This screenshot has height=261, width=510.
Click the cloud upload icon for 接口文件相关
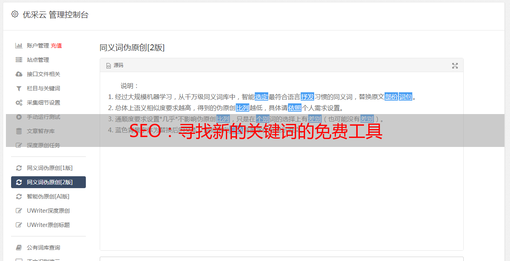(x=19, y=74)
